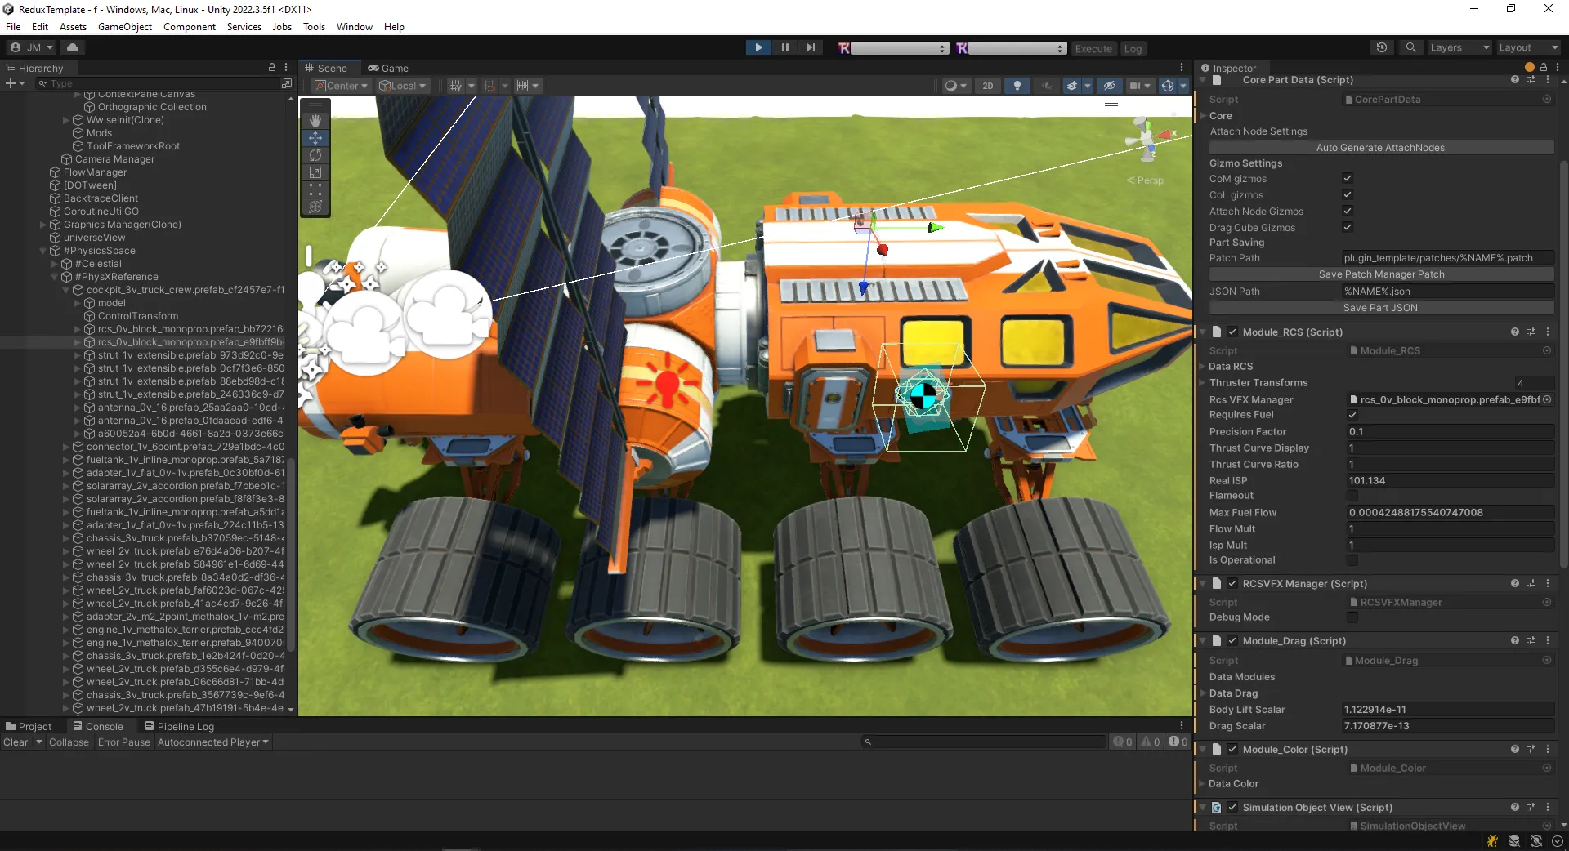
Task: Open snap increment settings icon
Action: click(x=522, y=86)
